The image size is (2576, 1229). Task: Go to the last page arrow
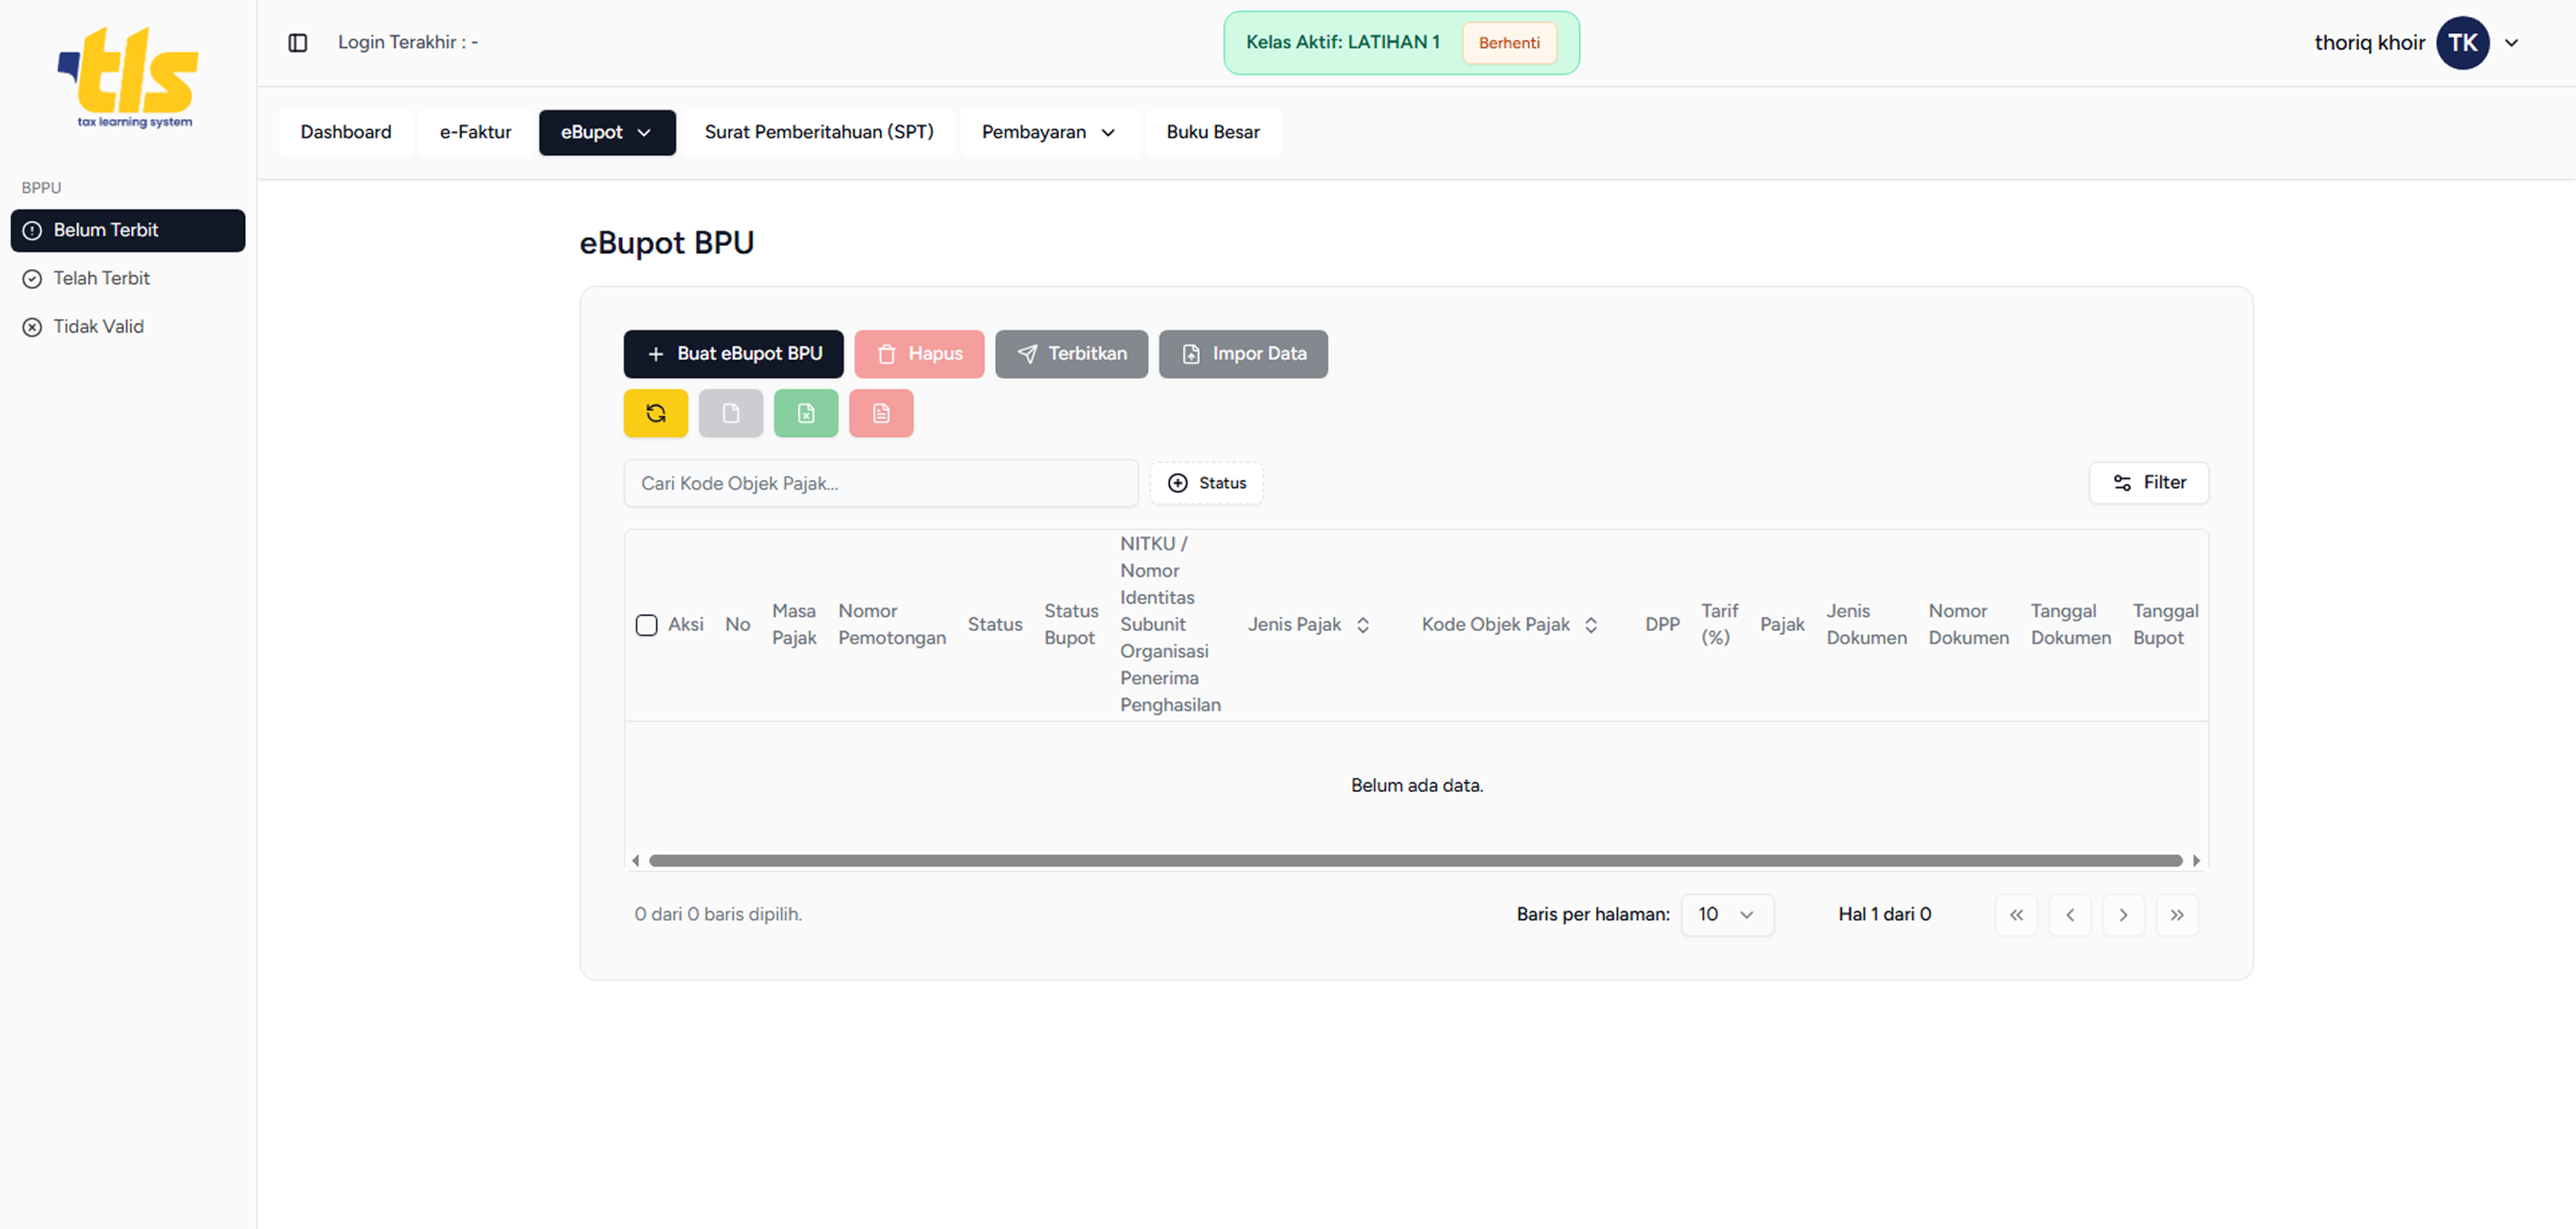pyautogui.click(x=2176, y=915)
